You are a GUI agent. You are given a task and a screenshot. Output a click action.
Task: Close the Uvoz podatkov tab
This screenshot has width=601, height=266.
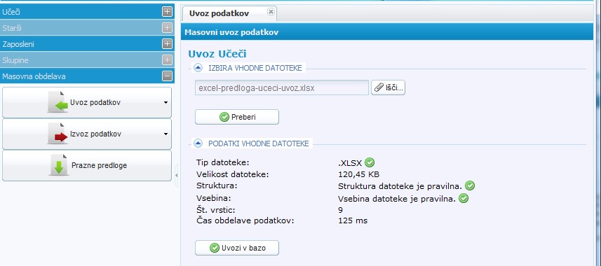(271, 12)
